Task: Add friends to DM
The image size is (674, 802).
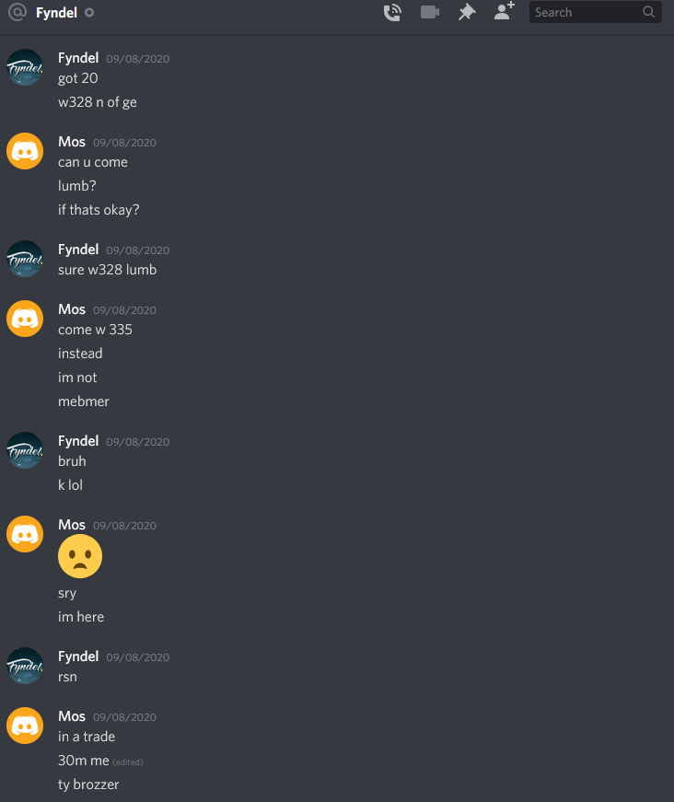Action: [x=504, y=11]
